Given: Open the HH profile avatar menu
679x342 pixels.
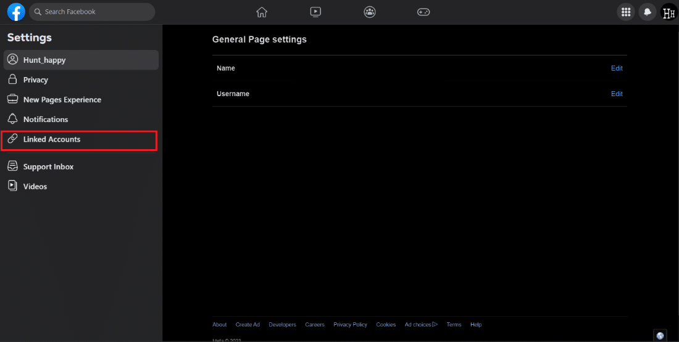Looking at the screenshot, I should coord(669,12).
